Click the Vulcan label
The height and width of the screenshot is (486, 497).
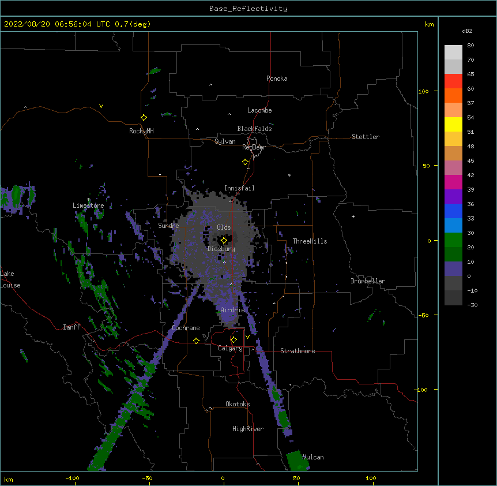[x=313, y=457]
